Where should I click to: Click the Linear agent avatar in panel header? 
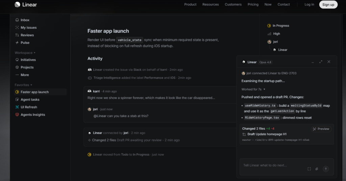click(x=244, y=62)
